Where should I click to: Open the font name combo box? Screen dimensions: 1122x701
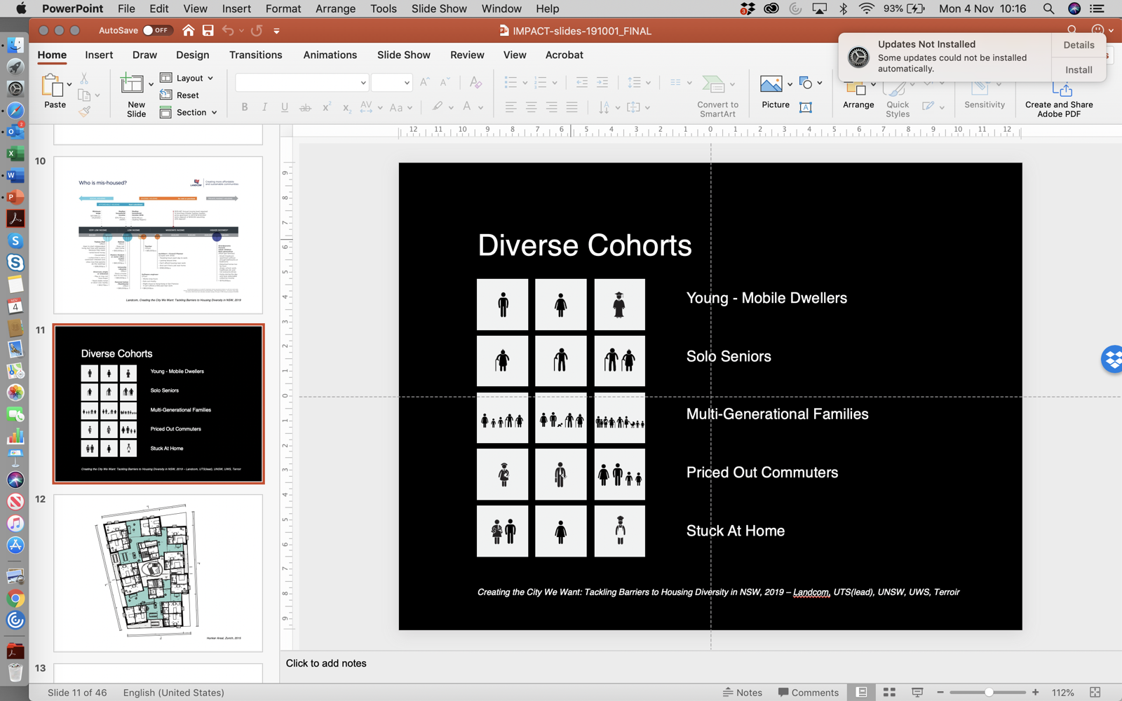302,83
